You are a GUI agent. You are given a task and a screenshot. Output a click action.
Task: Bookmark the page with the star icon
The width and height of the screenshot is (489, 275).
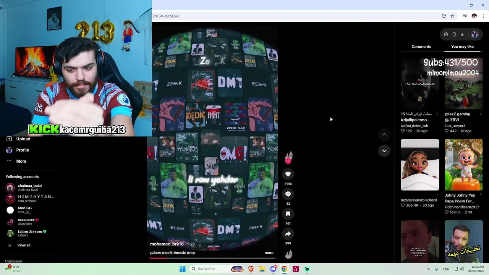[x=452, y=16]
